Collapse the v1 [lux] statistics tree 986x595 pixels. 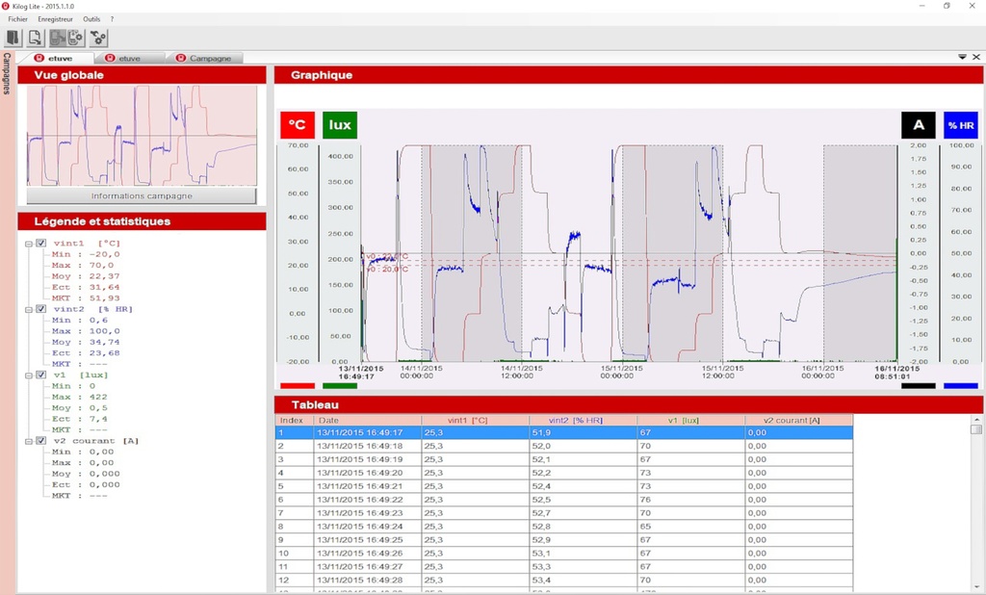coord(29,375)
